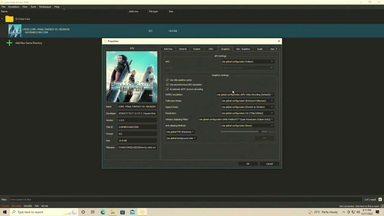
Task: Show hidden system tray icons
Action: click(x=344, y=212)
